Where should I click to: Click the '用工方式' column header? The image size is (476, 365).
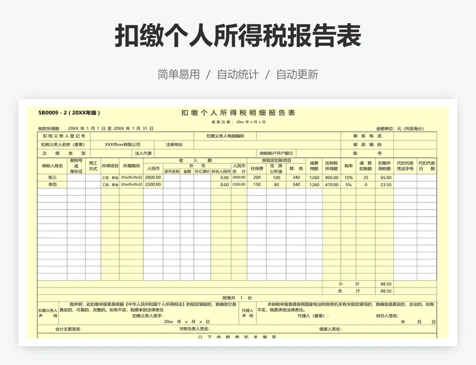(93, 166)
